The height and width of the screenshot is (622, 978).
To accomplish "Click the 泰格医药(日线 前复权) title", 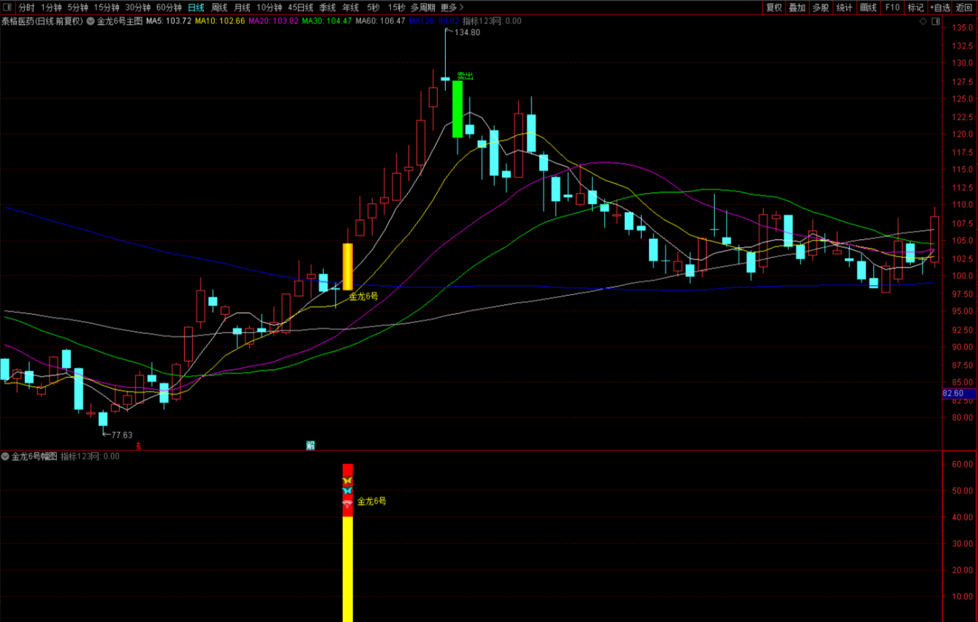I will coord(42,21).
